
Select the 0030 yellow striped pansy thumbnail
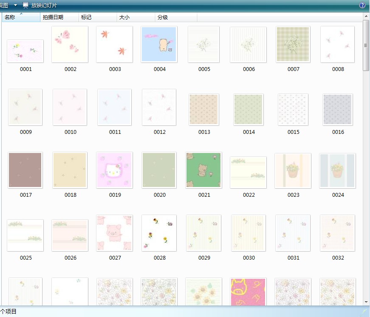pyautogui.click(x=248, y=233)
